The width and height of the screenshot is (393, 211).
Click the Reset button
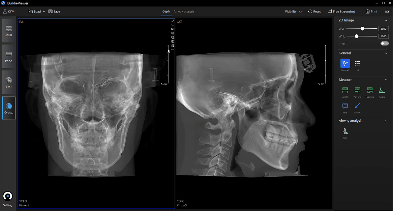[x=314, y=12]
